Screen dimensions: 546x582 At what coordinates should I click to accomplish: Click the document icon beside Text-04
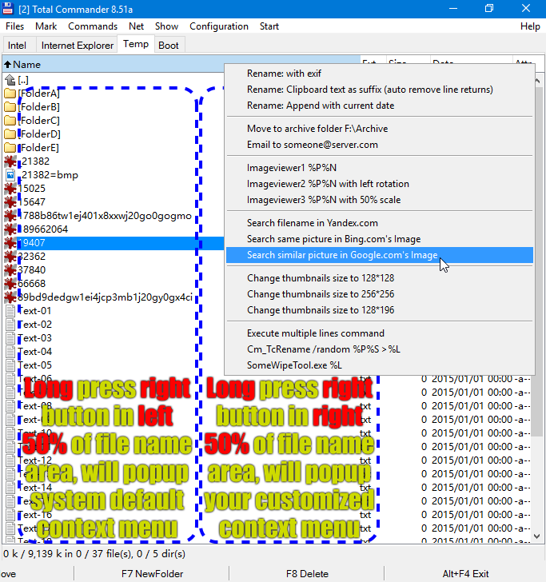[10, 352]
